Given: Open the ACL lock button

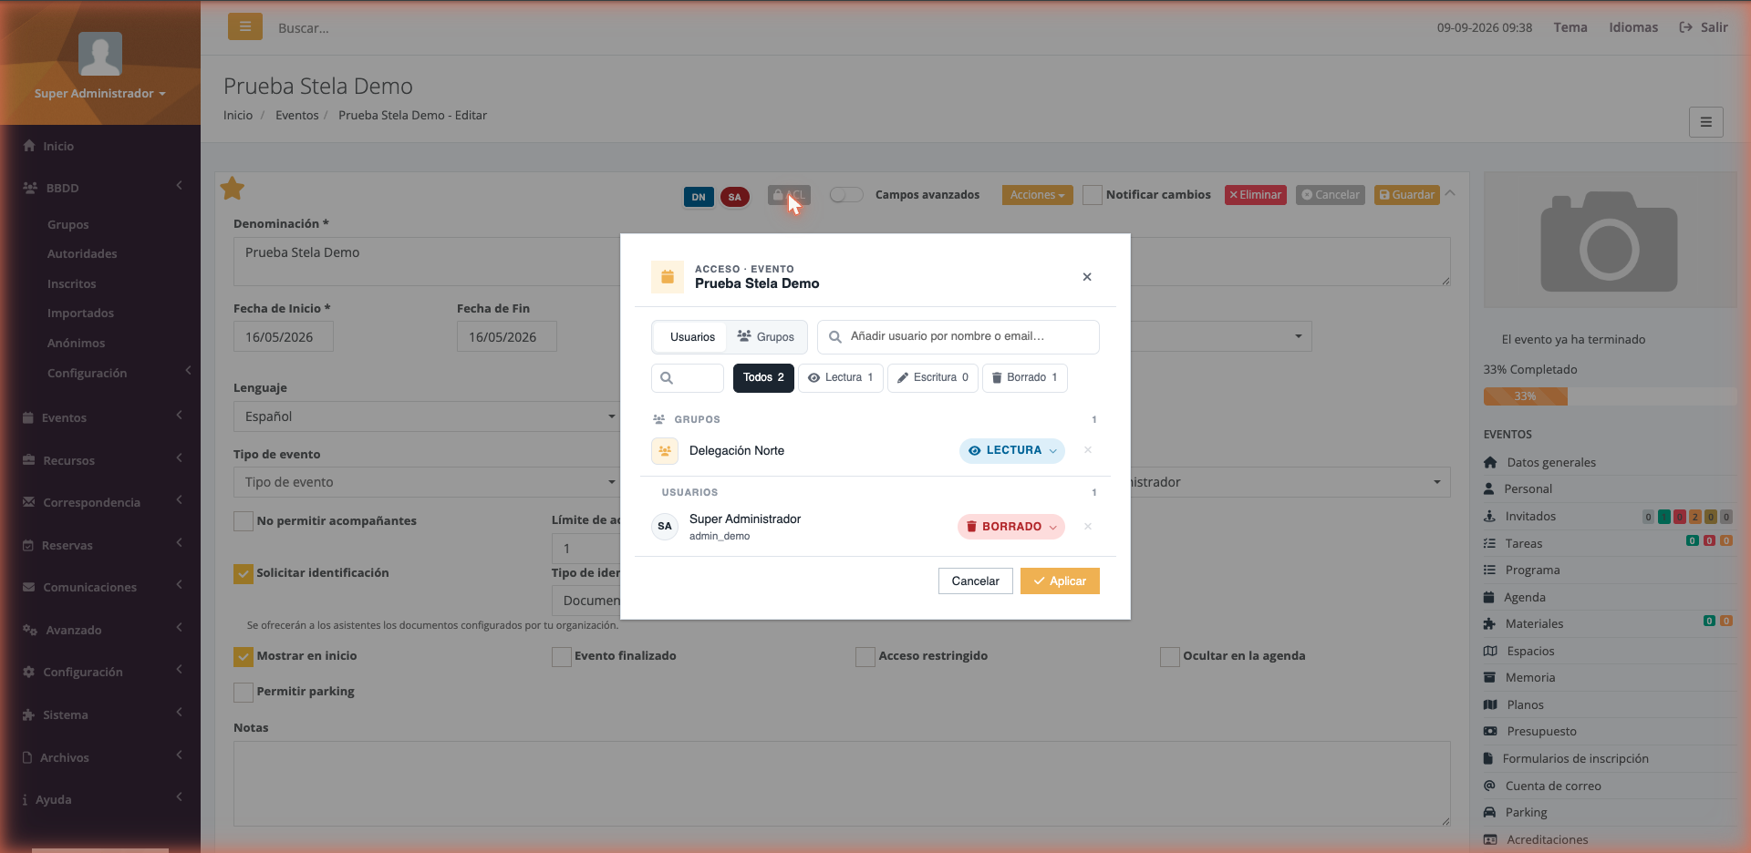Looking at the screenshot, I should 789,195.
